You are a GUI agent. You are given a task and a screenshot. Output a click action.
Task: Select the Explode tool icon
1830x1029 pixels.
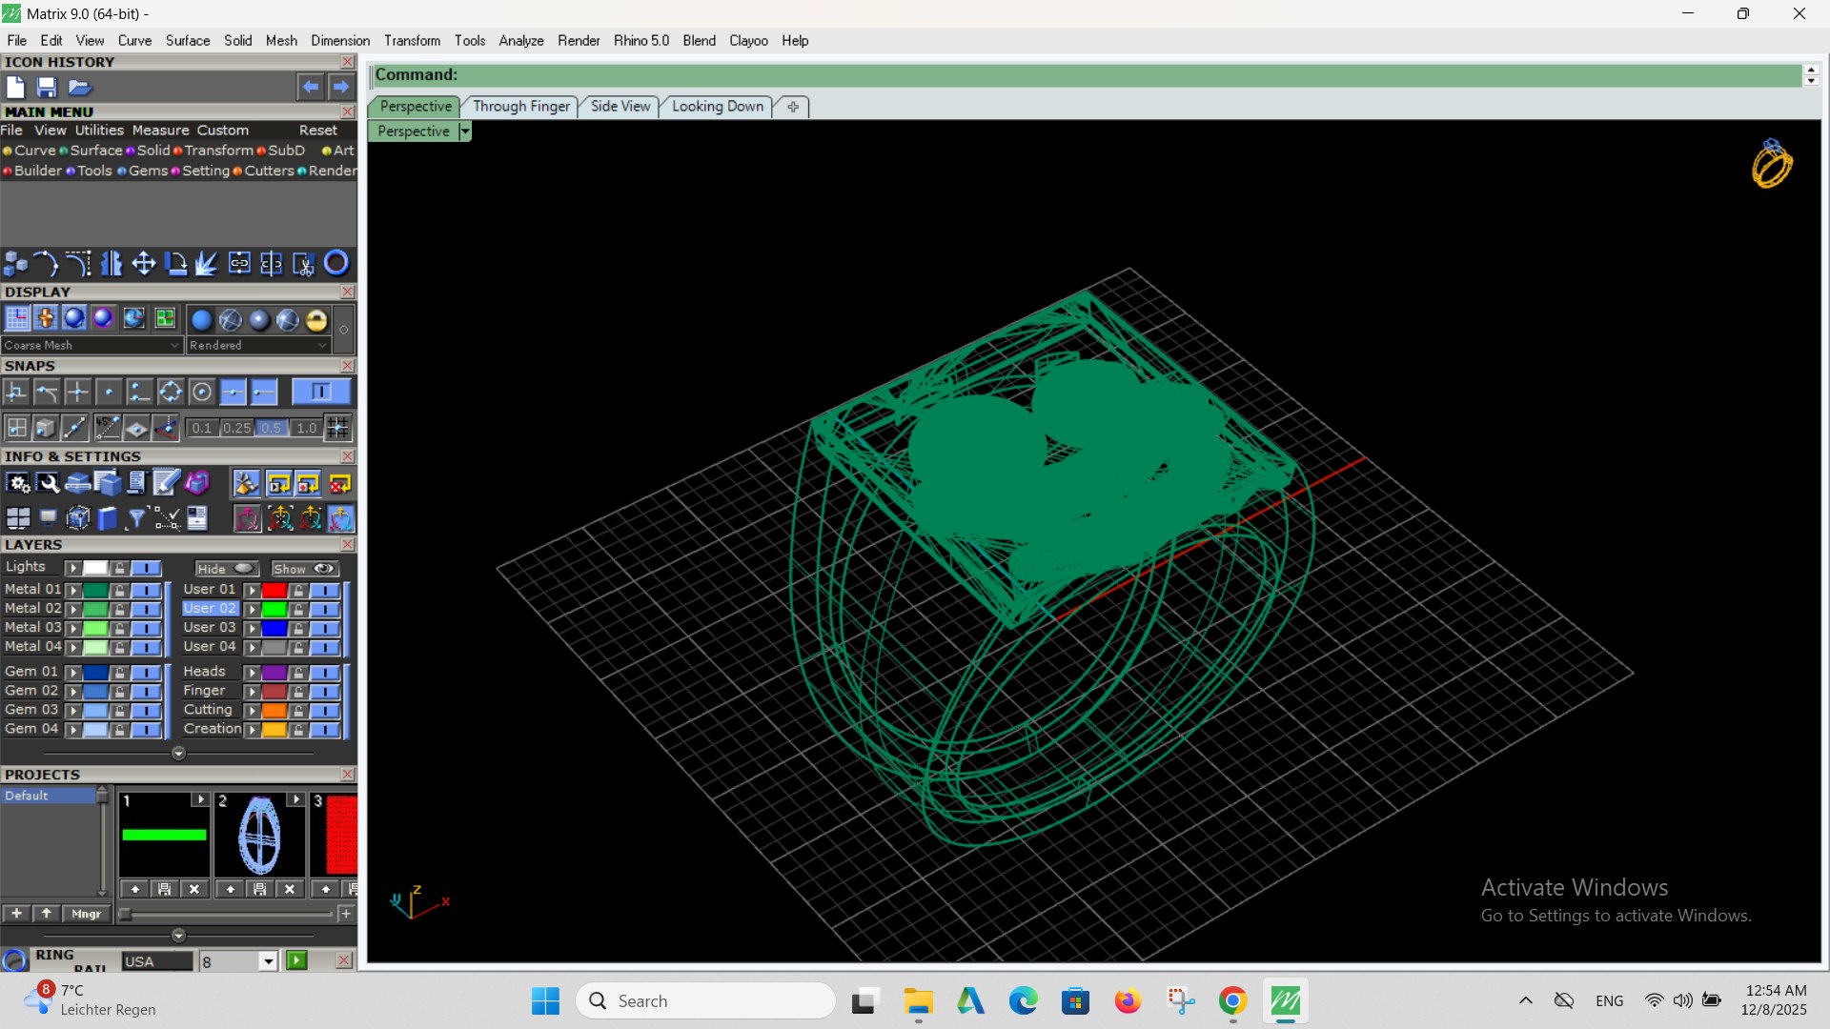(x=207, y=264)
